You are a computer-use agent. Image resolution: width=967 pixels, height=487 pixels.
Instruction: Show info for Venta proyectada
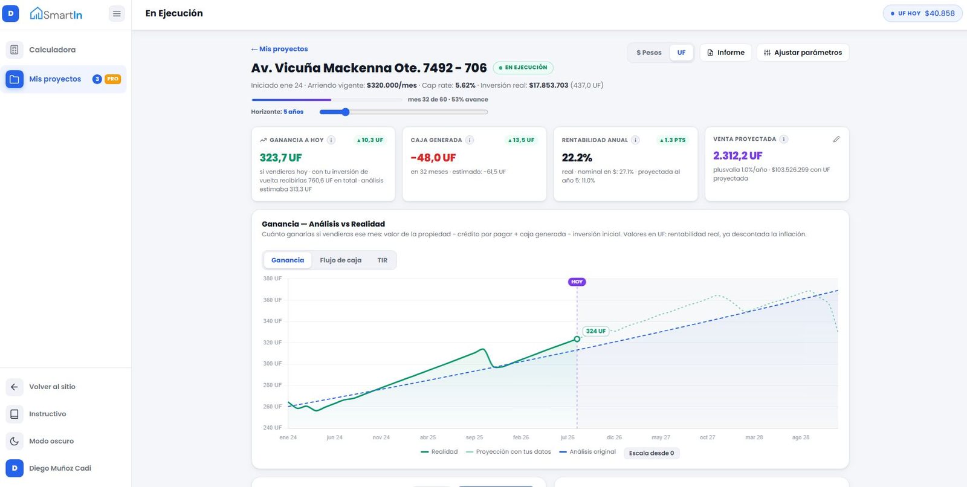[x=783, y=139]
